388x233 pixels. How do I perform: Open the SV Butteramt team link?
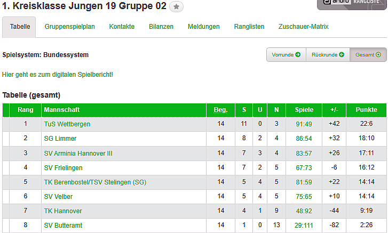pyautogui.click(x=64, y=226)
